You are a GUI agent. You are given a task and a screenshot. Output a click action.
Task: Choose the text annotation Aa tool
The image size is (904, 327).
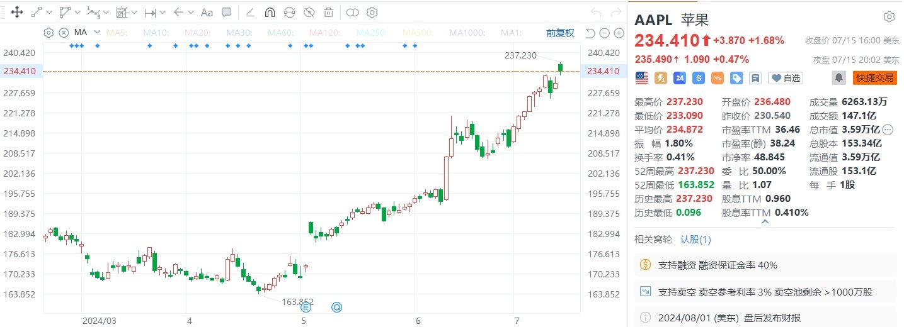click(207, 12)
